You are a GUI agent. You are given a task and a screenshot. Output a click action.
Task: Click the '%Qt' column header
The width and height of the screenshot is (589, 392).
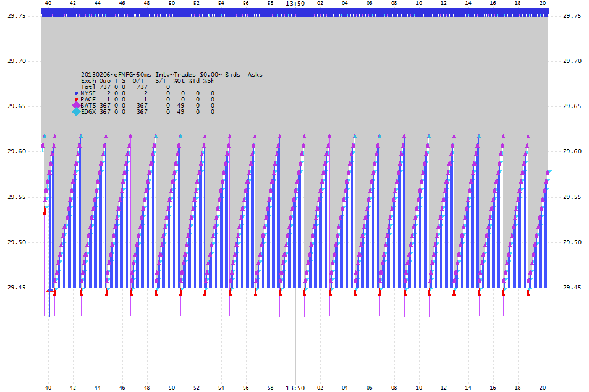coord(179,81)
